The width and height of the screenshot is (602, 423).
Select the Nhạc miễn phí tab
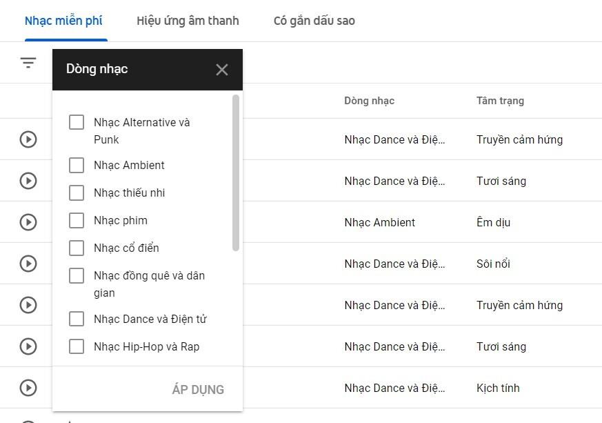65,21
